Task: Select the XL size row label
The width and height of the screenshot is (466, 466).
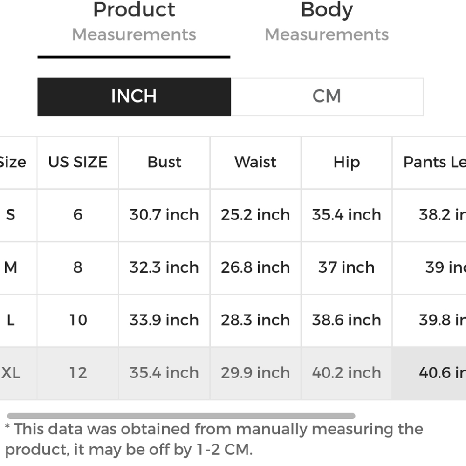Action: [11, 373]
